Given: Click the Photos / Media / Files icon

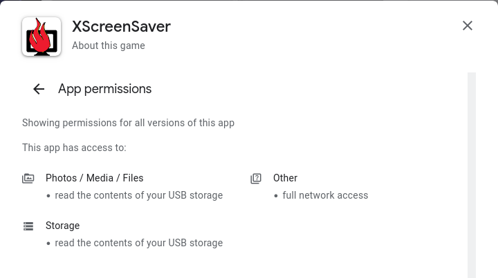Looking at the screenshot, I should (28, 178).
